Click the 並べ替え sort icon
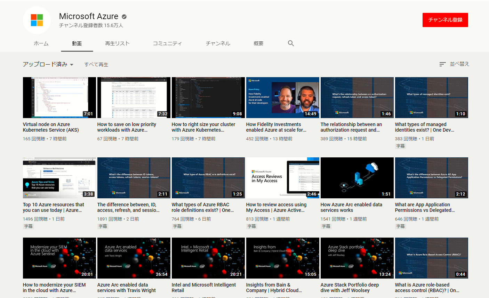 coord(442,64)
